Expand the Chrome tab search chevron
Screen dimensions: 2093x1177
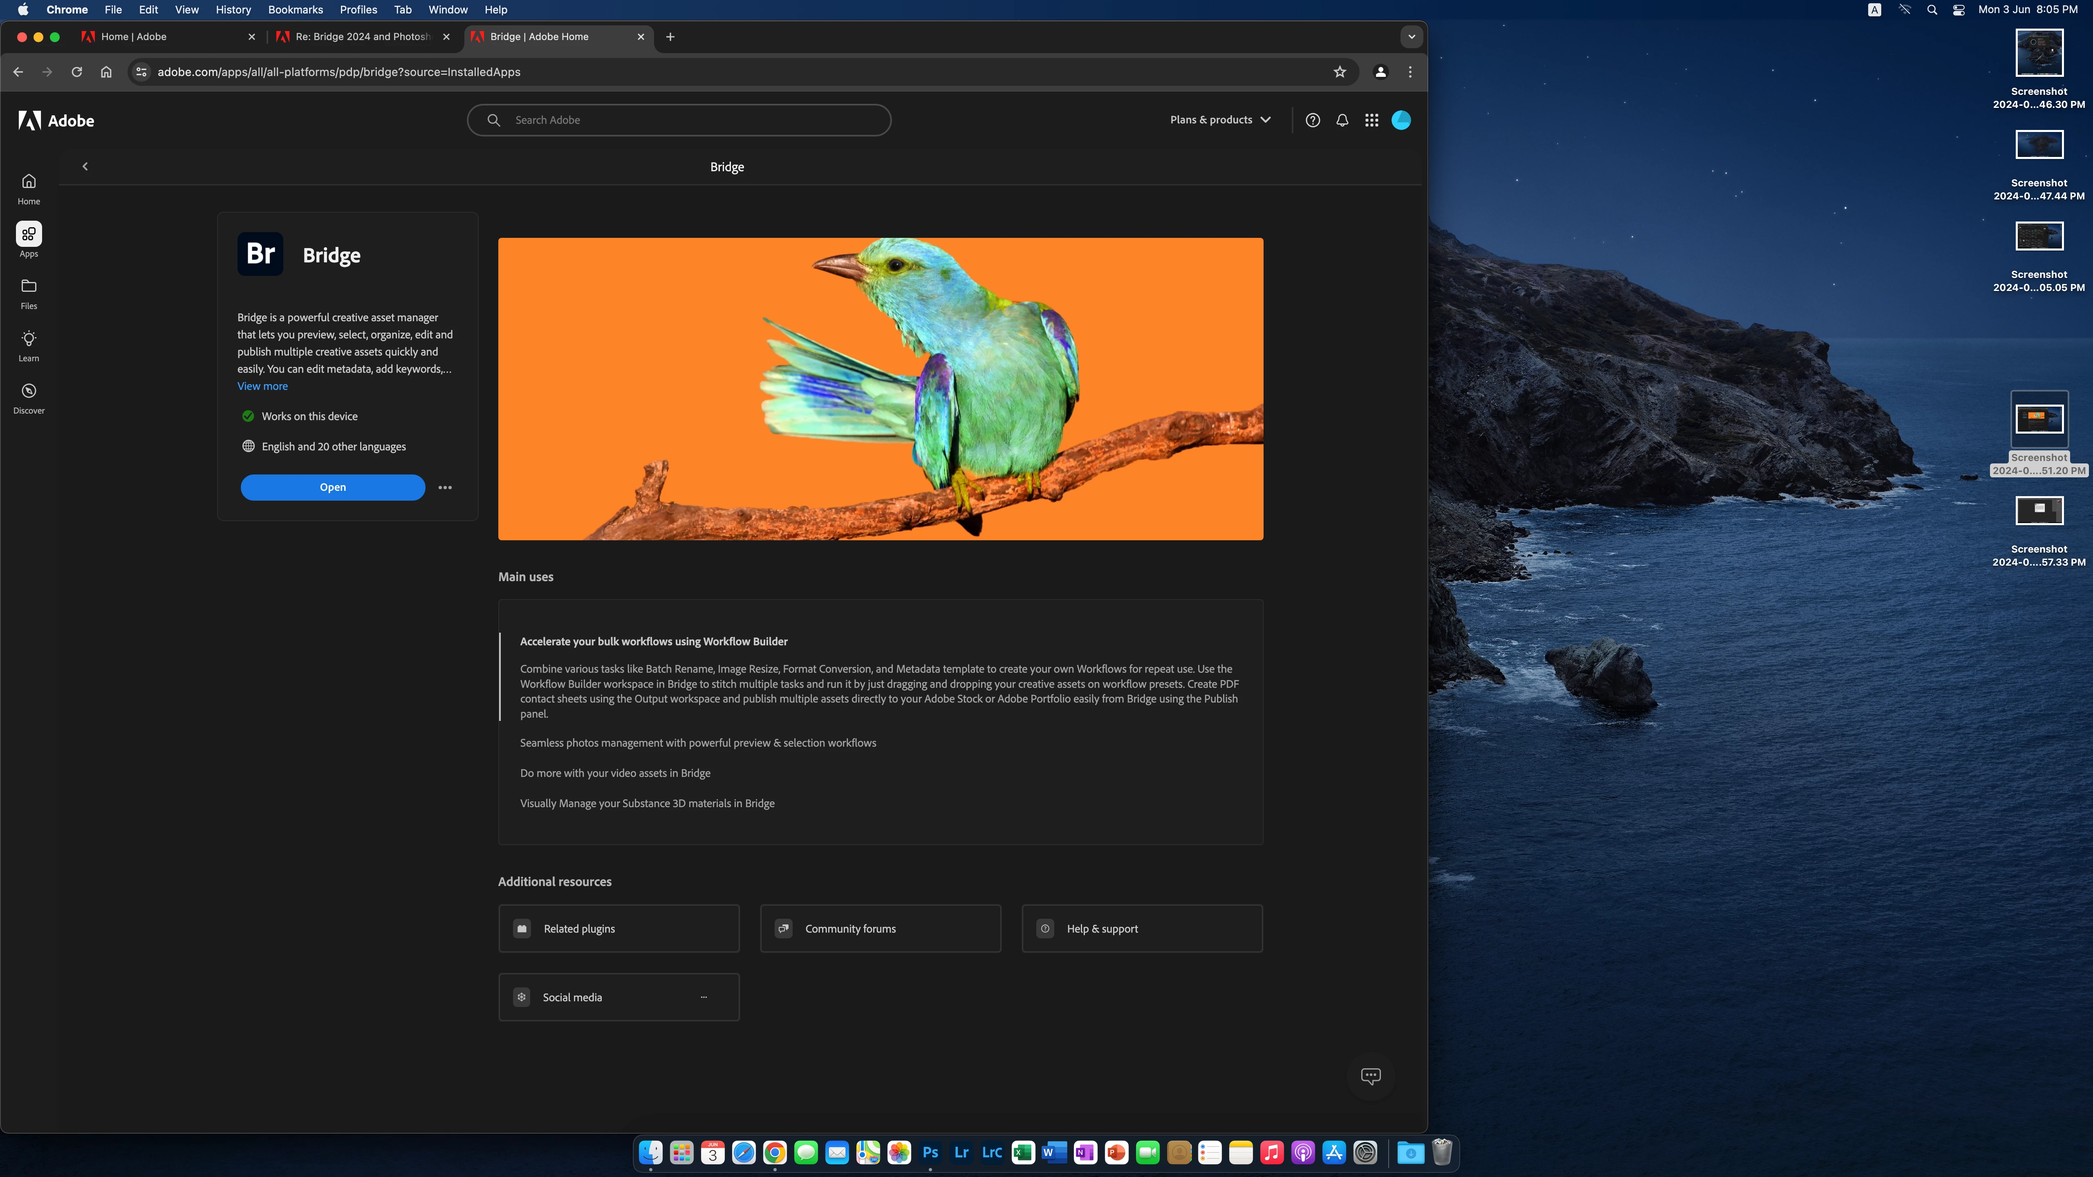(x=1411, y=36)
